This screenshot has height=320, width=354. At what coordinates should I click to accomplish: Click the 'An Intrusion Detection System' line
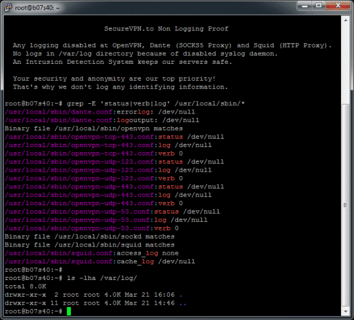point(122,62)
